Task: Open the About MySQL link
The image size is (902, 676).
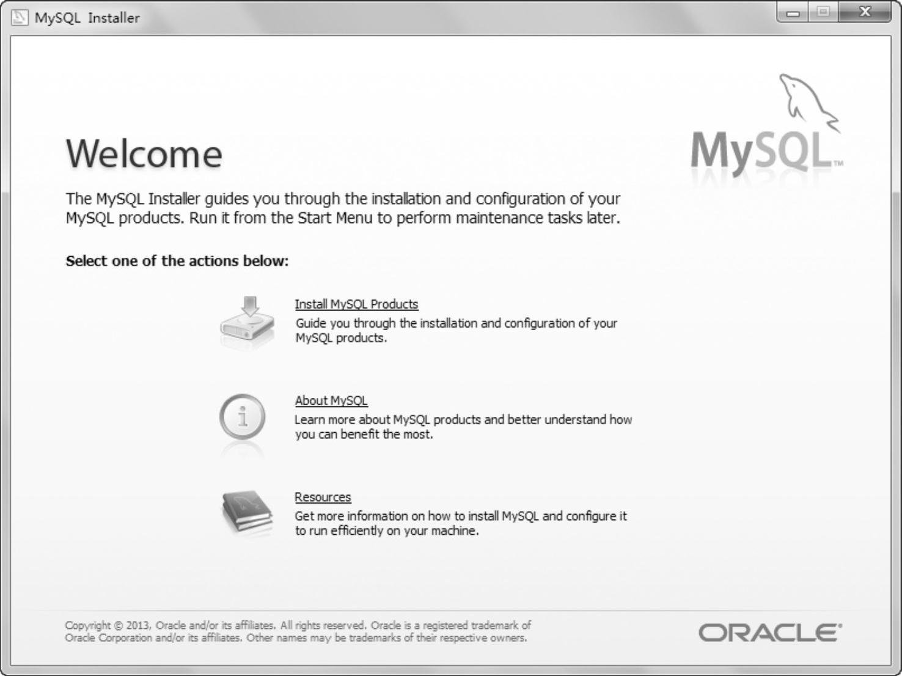Action: point(331,401)
